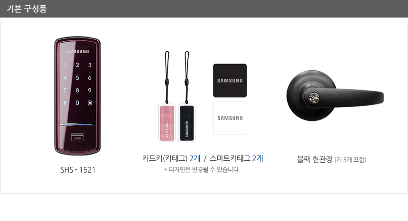
Task: Click the blue light bar on the lock
Action: [77, 124]
